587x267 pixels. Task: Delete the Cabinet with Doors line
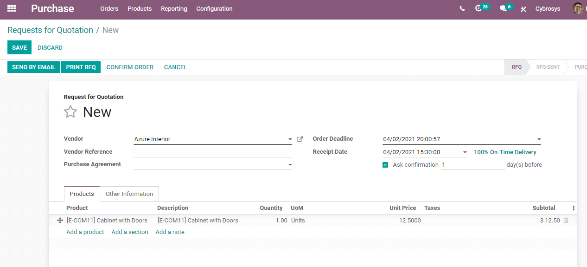[566, 221]
